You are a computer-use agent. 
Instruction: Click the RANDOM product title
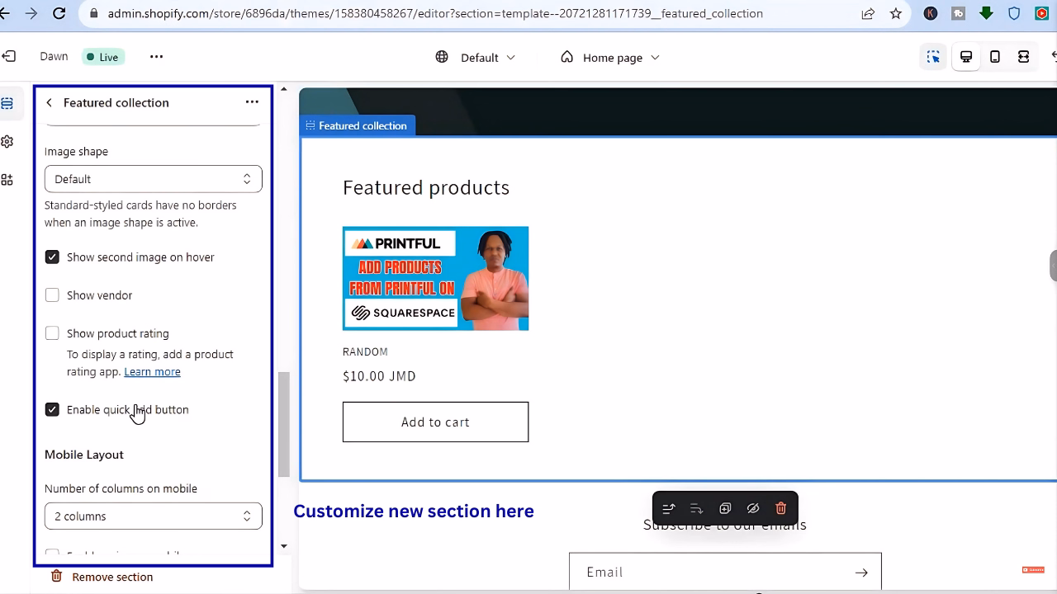click(365, 351)
